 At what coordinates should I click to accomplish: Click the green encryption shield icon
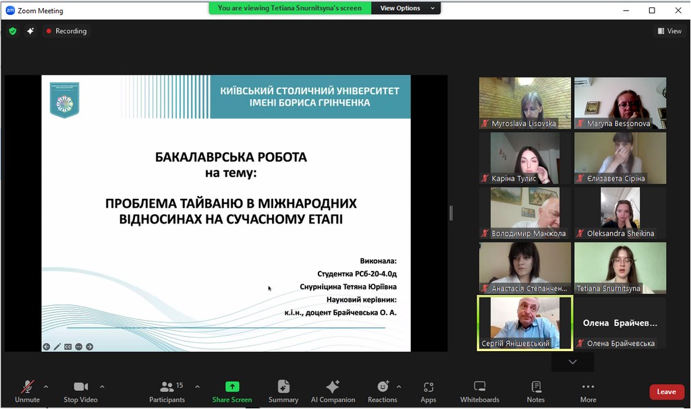click(12, 31)
